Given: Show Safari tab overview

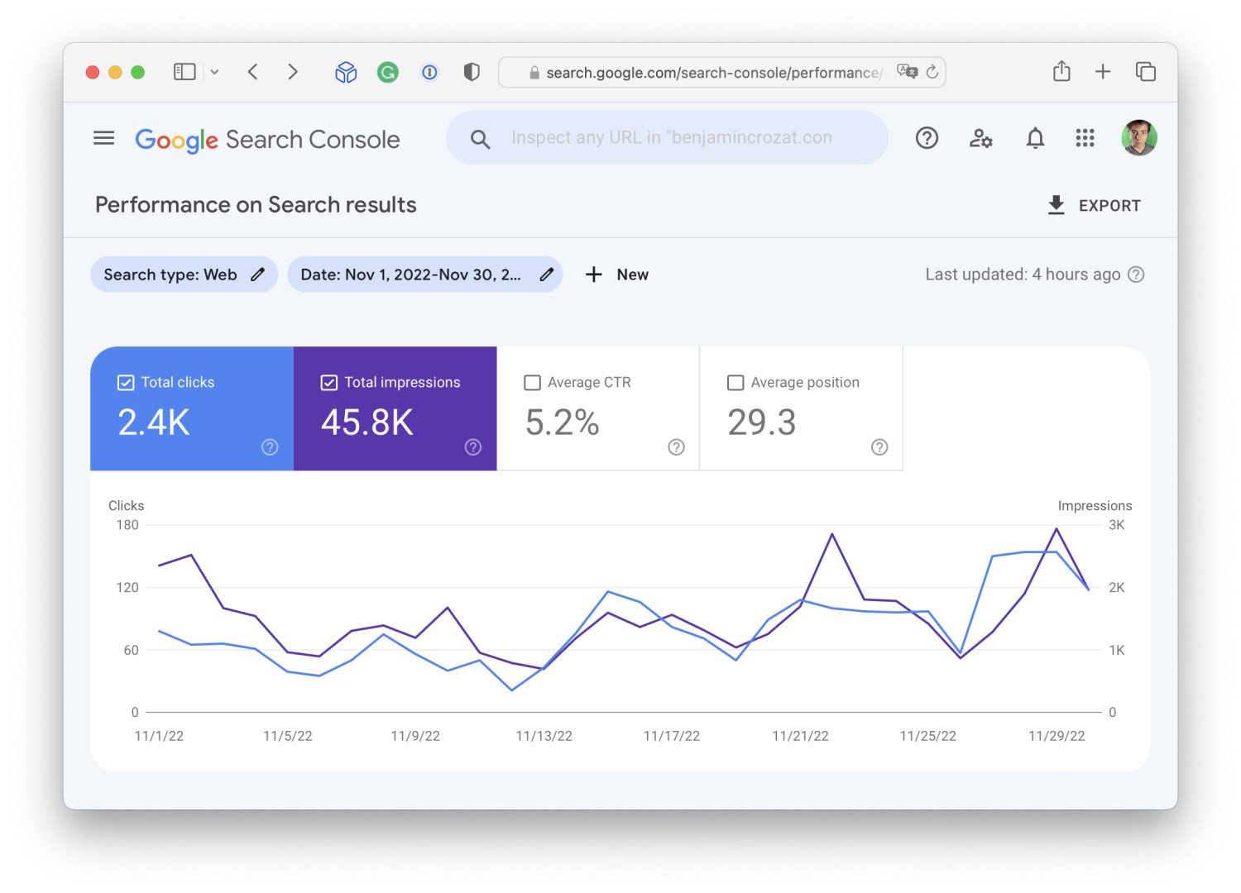Looking at the screenshot, I should click(1146, 72).
